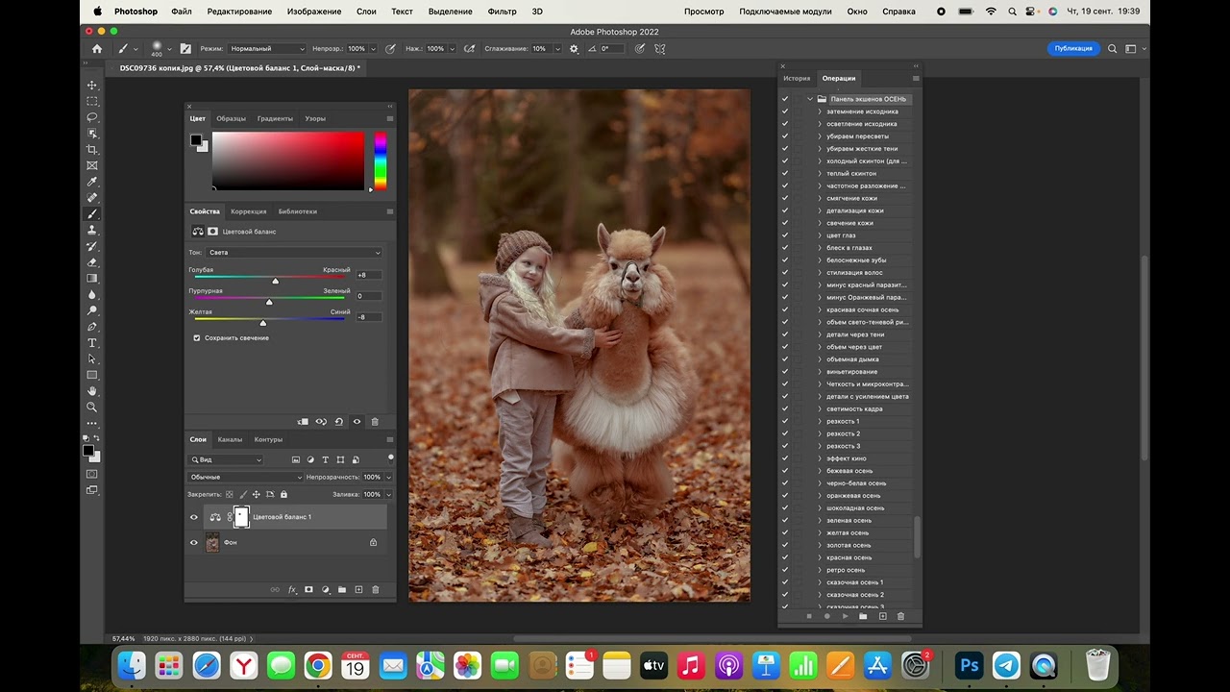Create a new layer
This screenshot has height=692, width=1230.
coord(358,589)
